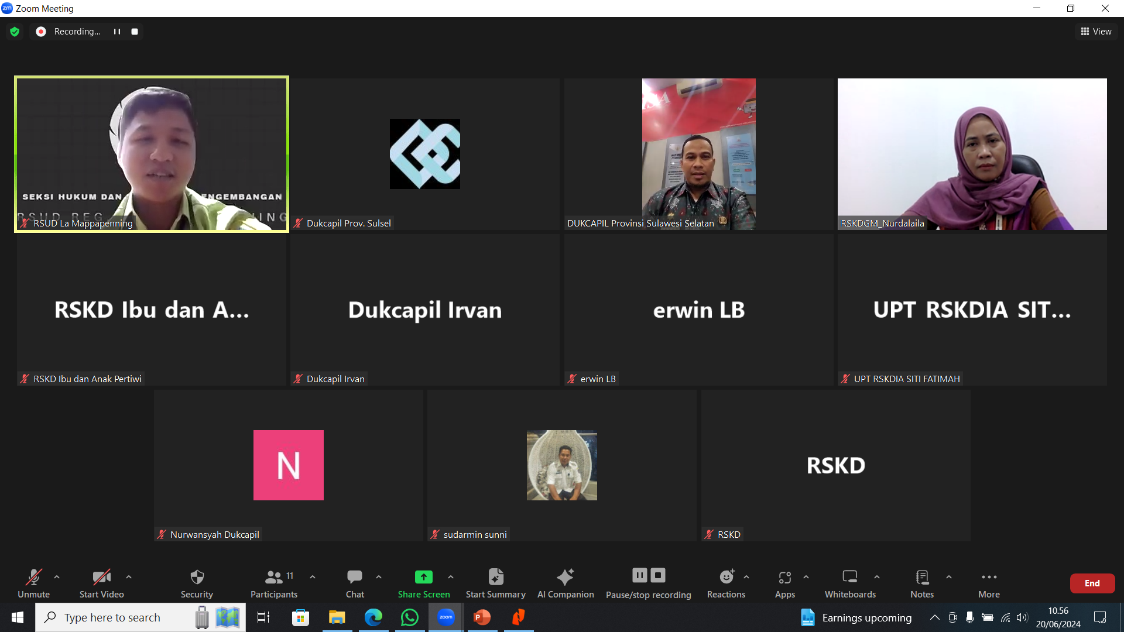Click the taskbar search box
1124x632 pixels.
(x=140, y=617)
